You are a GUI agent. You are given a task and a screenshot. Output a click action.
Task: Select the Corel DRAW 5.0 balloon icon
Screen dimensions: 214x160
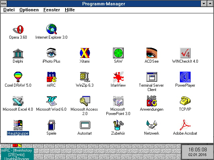click(18, 77)
